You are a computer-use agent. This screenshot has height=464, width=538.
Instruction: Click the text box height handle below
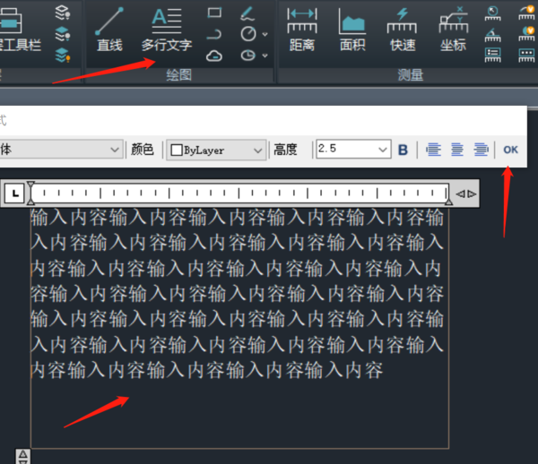click(23, 457)
